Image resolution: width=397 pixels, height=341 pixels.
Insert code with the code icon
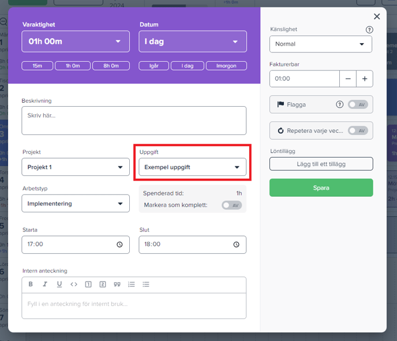[74, 284]
